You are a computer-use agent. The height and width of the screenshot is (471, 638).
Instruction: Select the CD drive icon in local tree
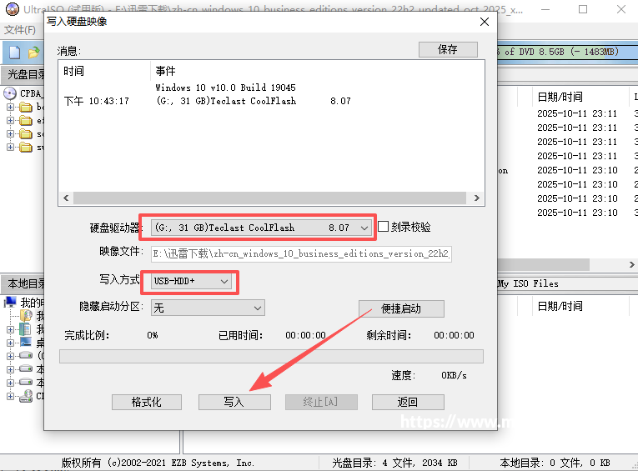click(x=26, y=396)
